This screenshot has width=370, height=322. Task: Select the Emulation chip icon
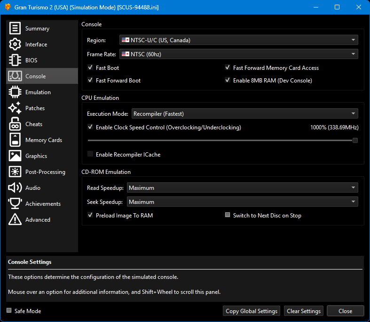pos(15,92)
